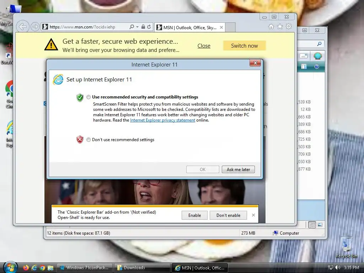Click the IE forward arrow button
364x273 pixels.
coord(35,27)
